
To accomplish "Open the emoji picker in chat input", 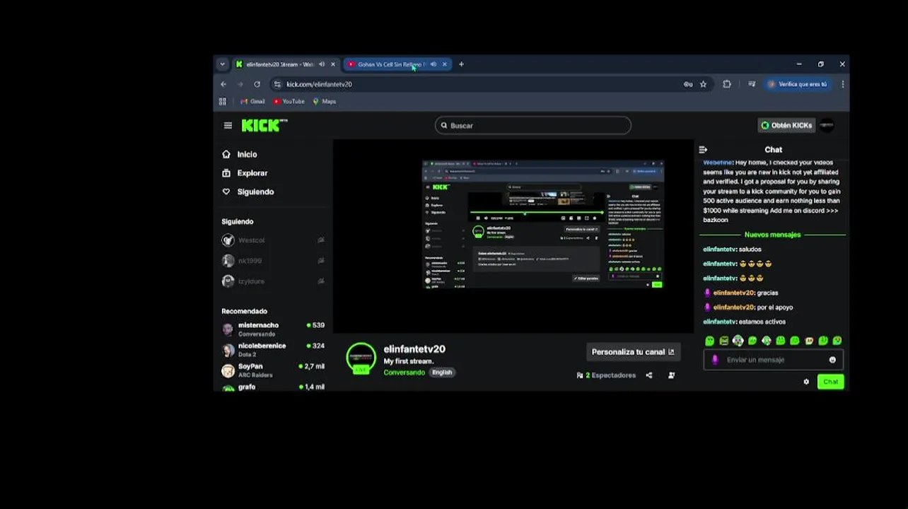I will [x=832, y=360].
